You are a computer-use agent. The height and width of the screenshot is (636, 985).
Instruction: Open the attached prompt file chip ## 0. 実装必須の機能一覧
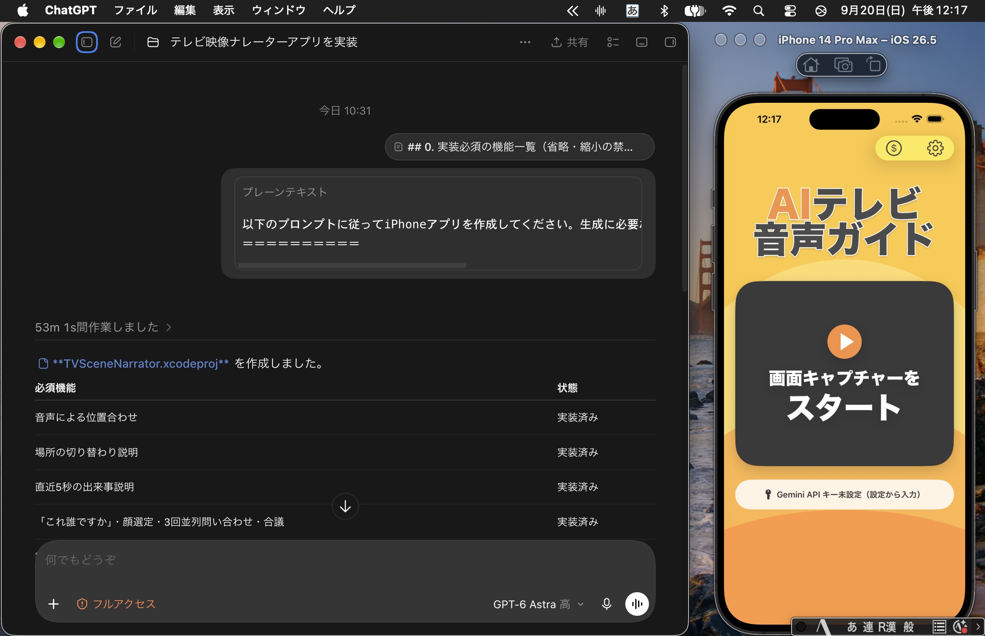pos(519,147)
